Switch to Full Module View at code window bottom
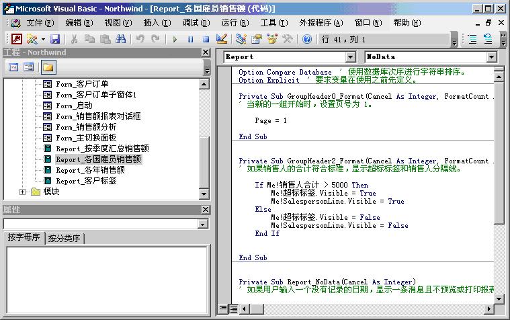510x320 pixels. point(234,308)
